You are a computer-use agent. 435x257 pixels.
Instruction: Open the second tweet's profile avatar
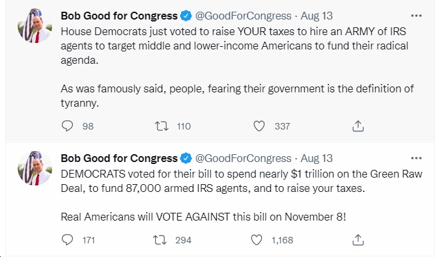pos(35,168)
